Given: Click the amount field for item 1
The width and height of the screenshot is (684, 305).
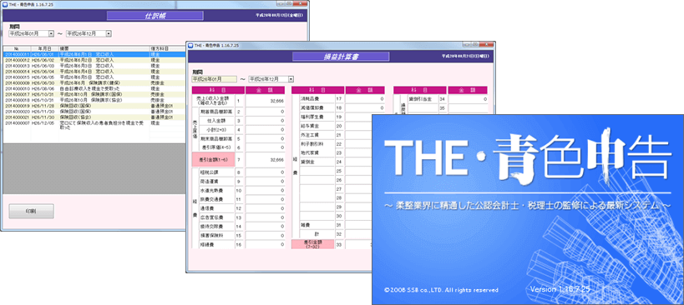Looking at the screenshot, I should pyautogui.click(x=266, y=102).
